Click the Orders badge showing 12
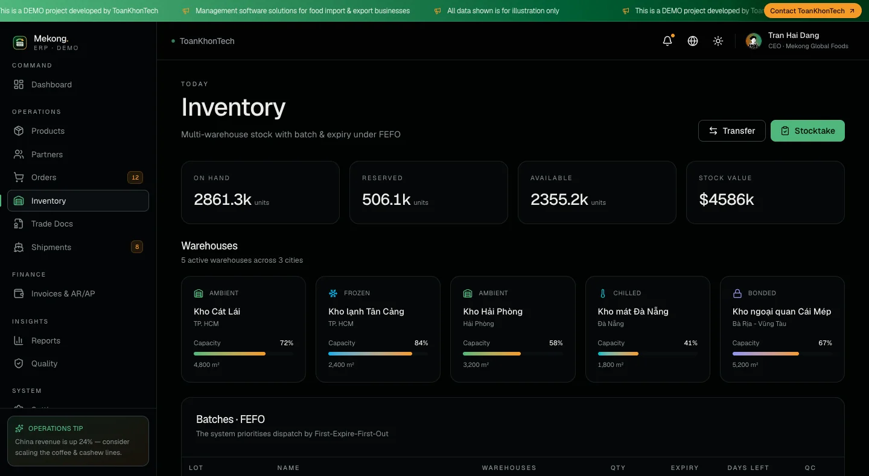 (135, 178)
